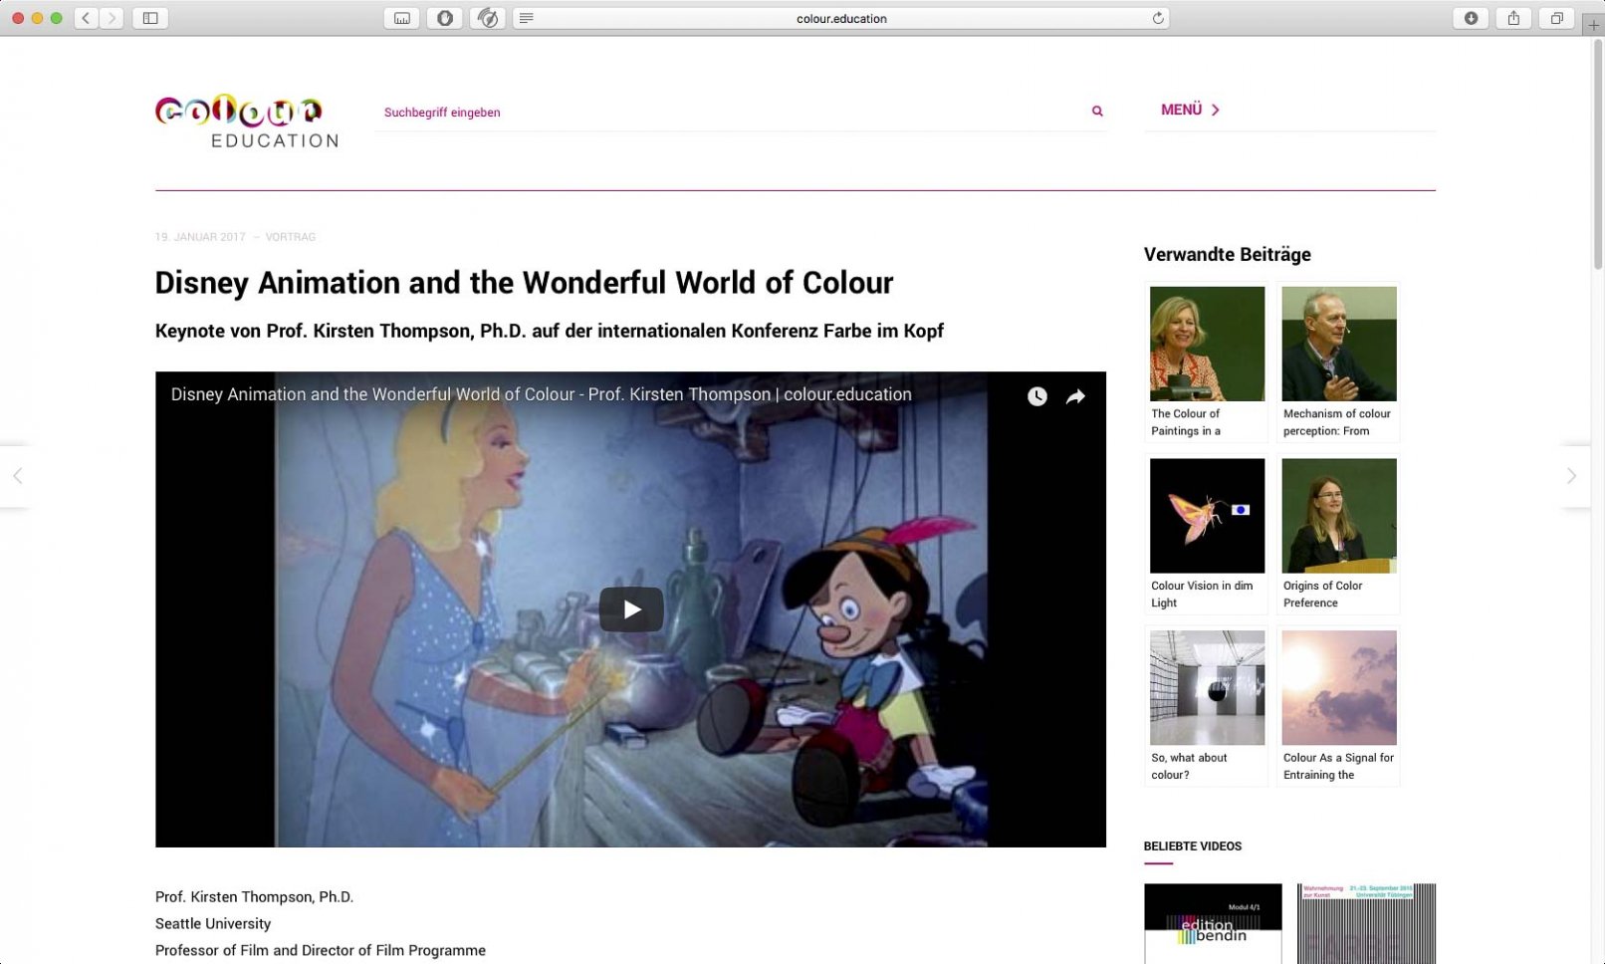
Task: Go to next post arrow on right edge
Action: [1571, 476]
